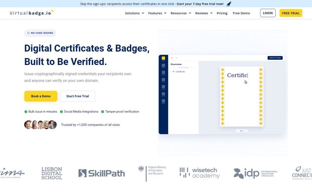Click the Certific text on the certificate preview
This screenshot has width=312, height=195.
point(237,75)
